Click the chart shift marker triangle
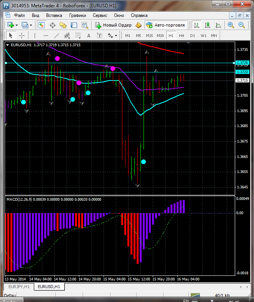The image size is (254, 302). (x=189, y=43)
